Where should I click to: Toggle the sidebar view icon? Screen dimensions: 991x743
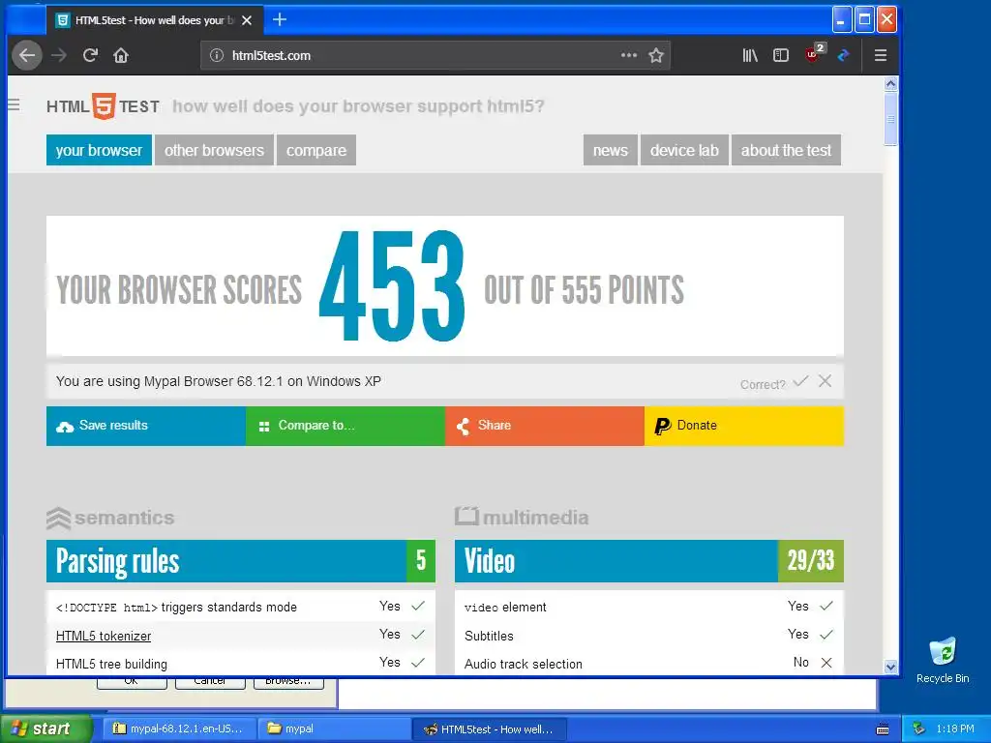(x=781, y=55)
